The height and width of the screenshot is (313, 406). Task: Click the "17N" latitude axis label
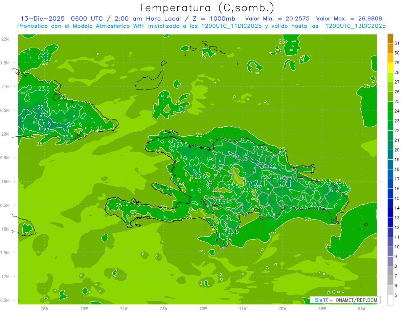click(x=5, y=277)
